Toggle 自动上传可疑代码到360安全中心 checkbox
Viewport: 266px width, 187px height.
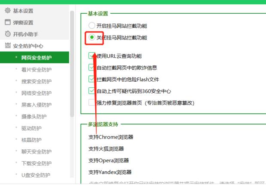point(92,91)
